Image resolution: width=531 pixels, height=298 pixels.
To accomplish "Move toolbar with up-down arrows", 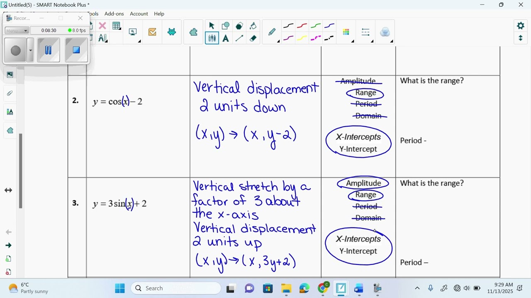I will [521, 38].
